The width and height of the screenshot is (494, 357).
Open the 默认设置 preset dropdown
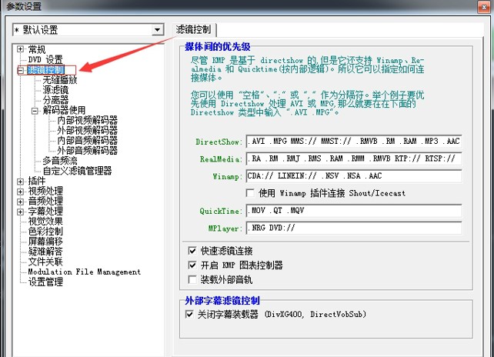[x=157, y=30]
